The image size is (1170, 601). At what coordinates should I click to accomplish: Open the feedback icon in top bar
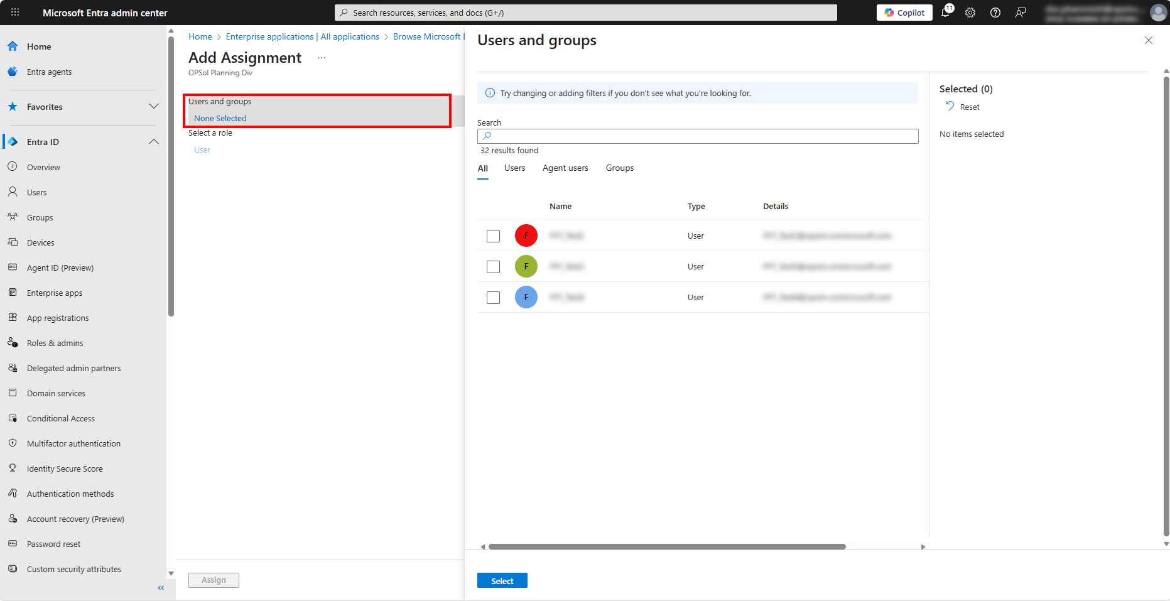click(x=1021, y=13)
